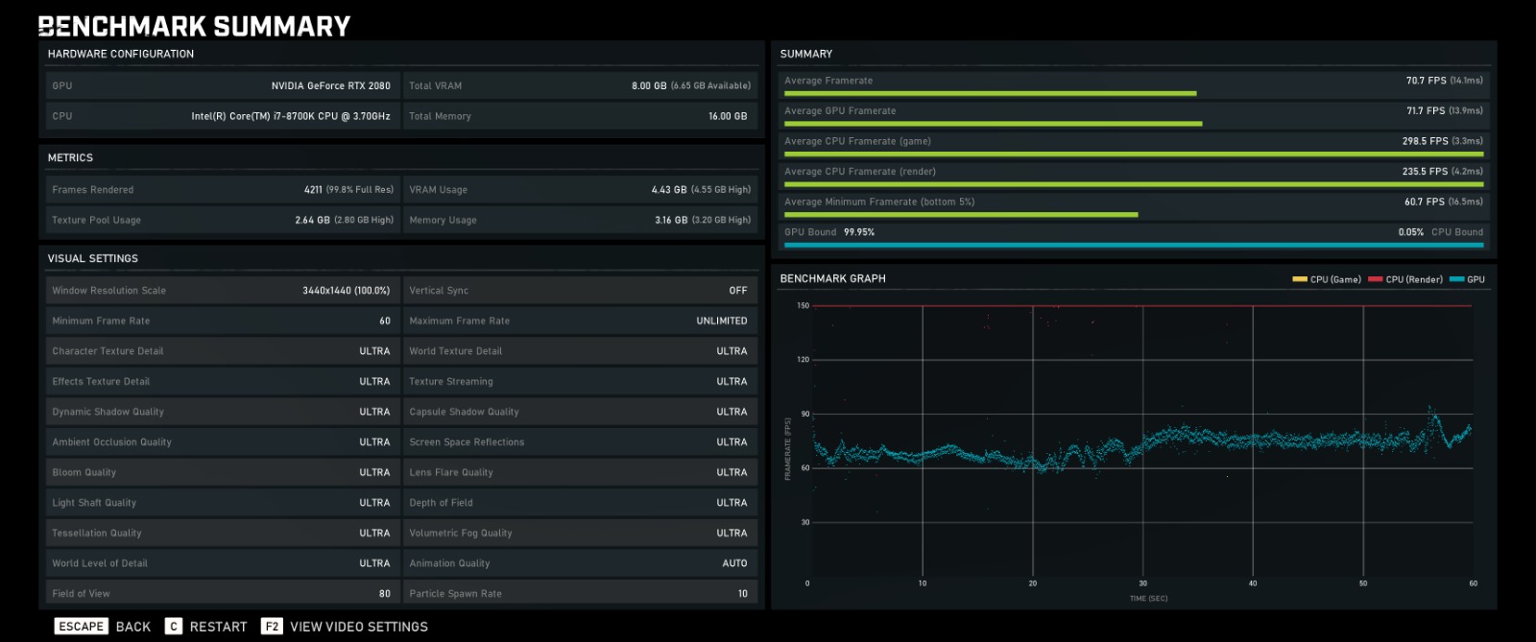Click the red CPU (Render) legend swatch

(x=1375, y=279)
